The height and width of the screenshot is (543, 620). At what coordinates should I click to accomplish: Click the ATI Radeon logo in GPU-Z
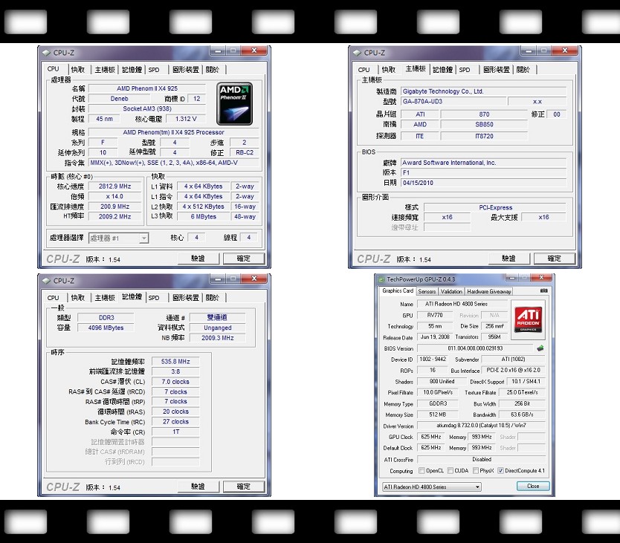(528, 319)
